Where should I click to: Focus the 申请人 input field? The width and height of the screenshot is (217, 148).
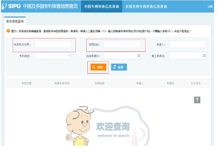(x=188, y=45)
